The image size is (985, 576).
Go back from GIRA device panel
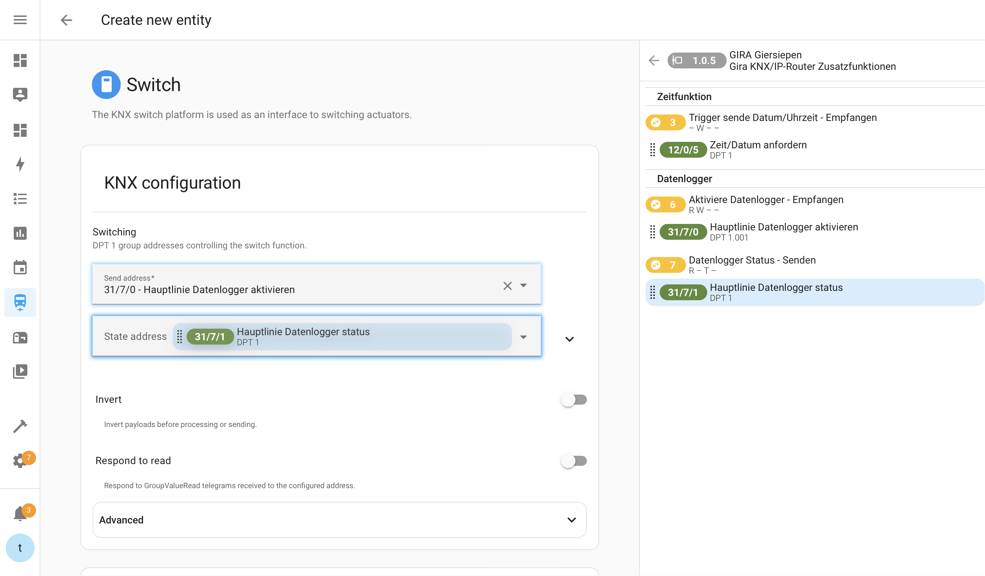pos(654,60)
